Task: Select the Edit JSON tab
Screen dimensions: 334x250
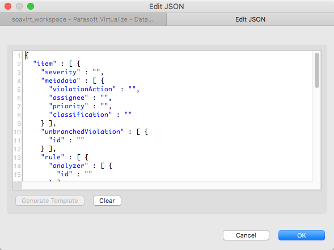Action: pyautogui.click(x=250, y=19)
